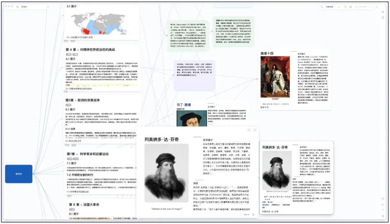Click the tag pill under 第 8 章 title
The image size is (390, 224).
pyautogui.click(x=72, y=209)
